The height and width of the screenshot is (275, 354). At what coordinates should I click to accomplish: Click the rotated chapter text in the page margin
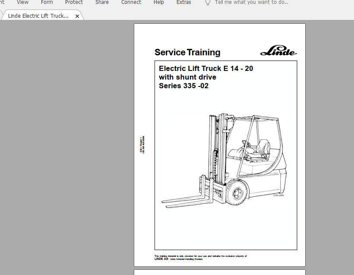142,145
